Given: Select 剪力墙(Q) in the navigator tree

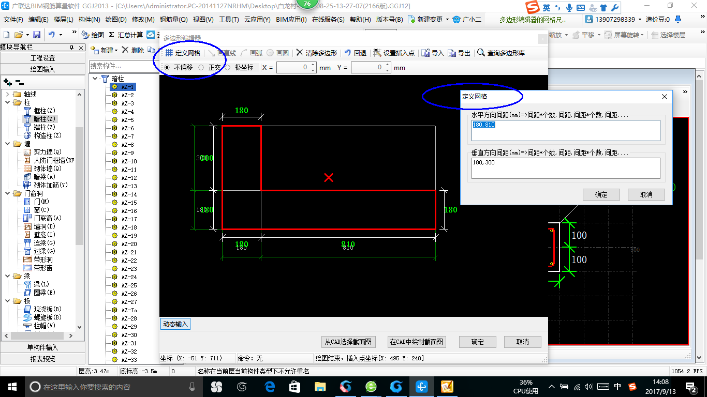Looking at the screenshot, I should 48,152.
